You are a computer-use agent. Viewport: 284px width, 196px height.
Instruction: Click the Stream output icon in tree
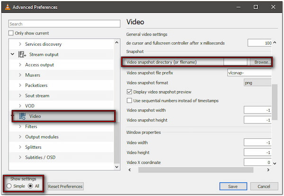pos(22,55)
